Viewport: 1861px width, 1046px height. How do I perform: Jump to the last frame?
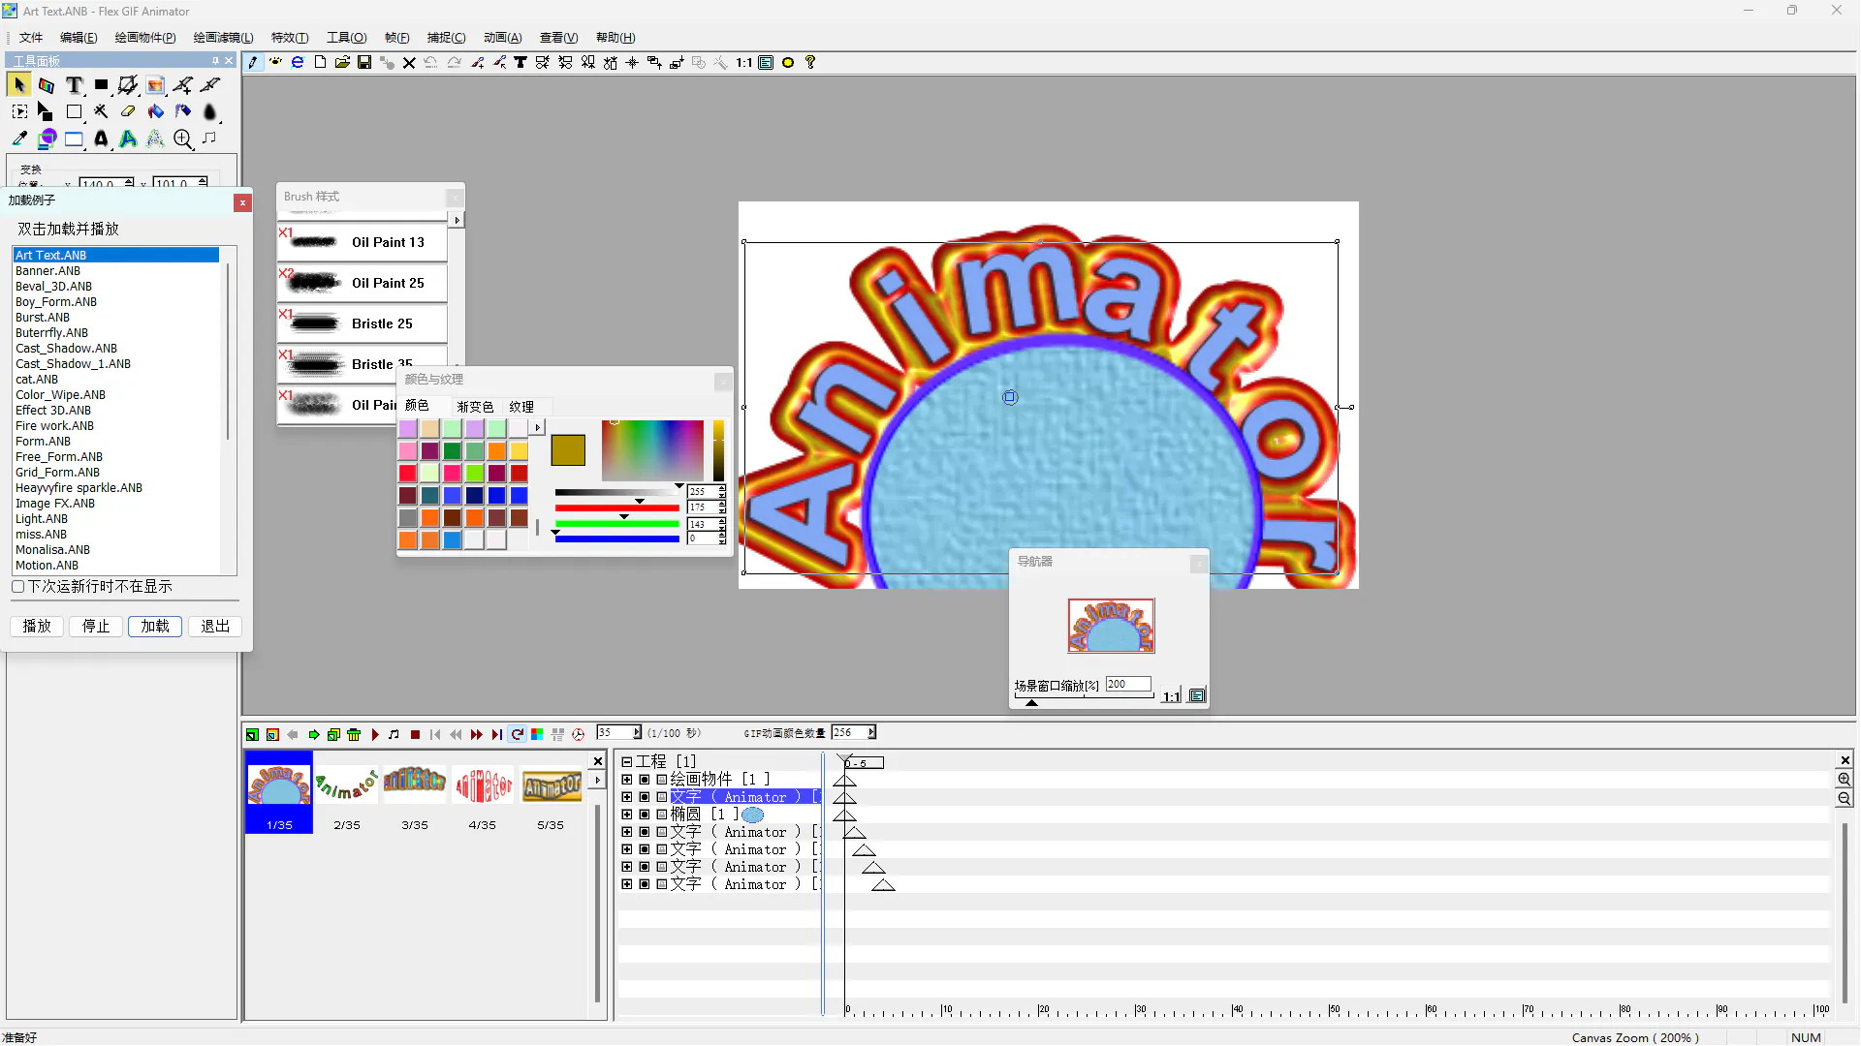point(496,735)
